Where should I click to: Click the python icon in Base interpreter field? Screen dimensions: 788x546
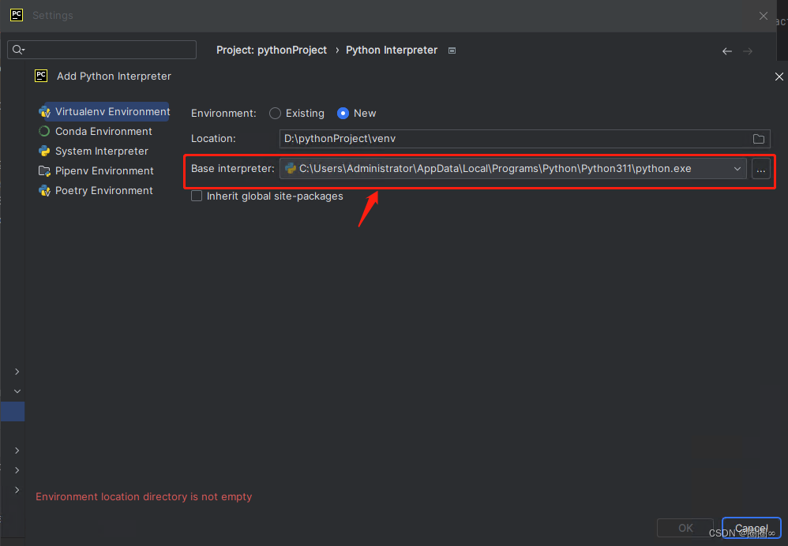point(291,169)
